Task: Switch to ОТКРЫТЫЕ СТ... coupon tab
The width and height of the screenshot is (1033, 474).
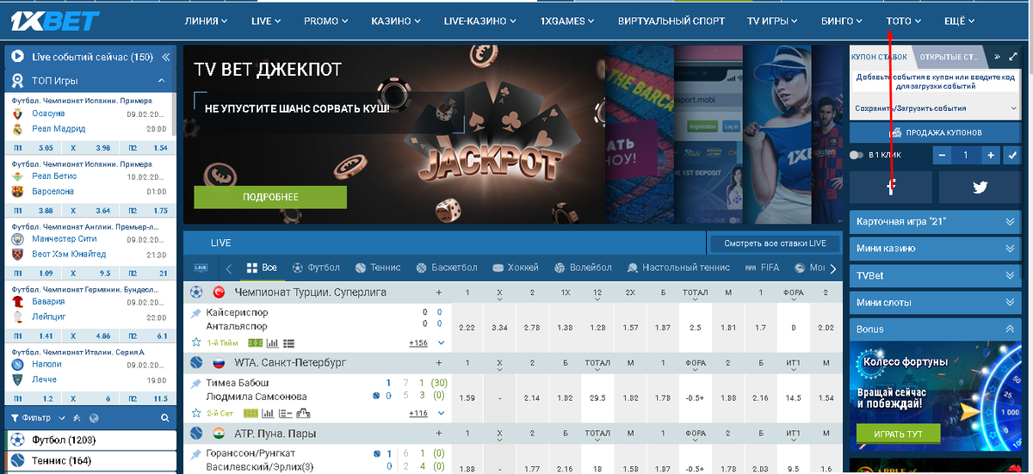Action: [x=949, y=57]
